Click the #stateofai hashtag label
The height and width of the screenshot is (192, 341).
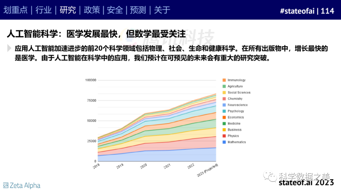pos(297,11)
